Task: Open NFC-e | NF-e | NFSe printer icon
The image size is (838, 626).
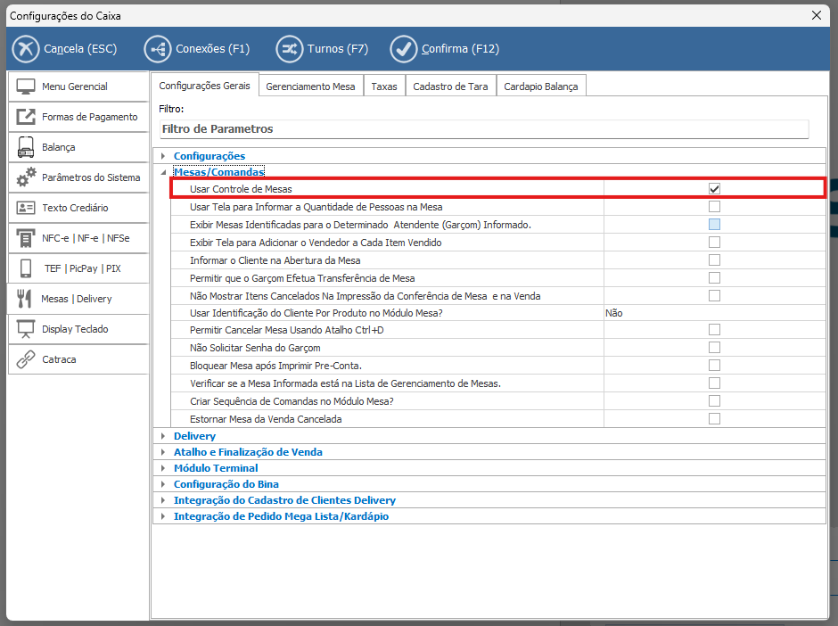Action: (x=26, y=238)
